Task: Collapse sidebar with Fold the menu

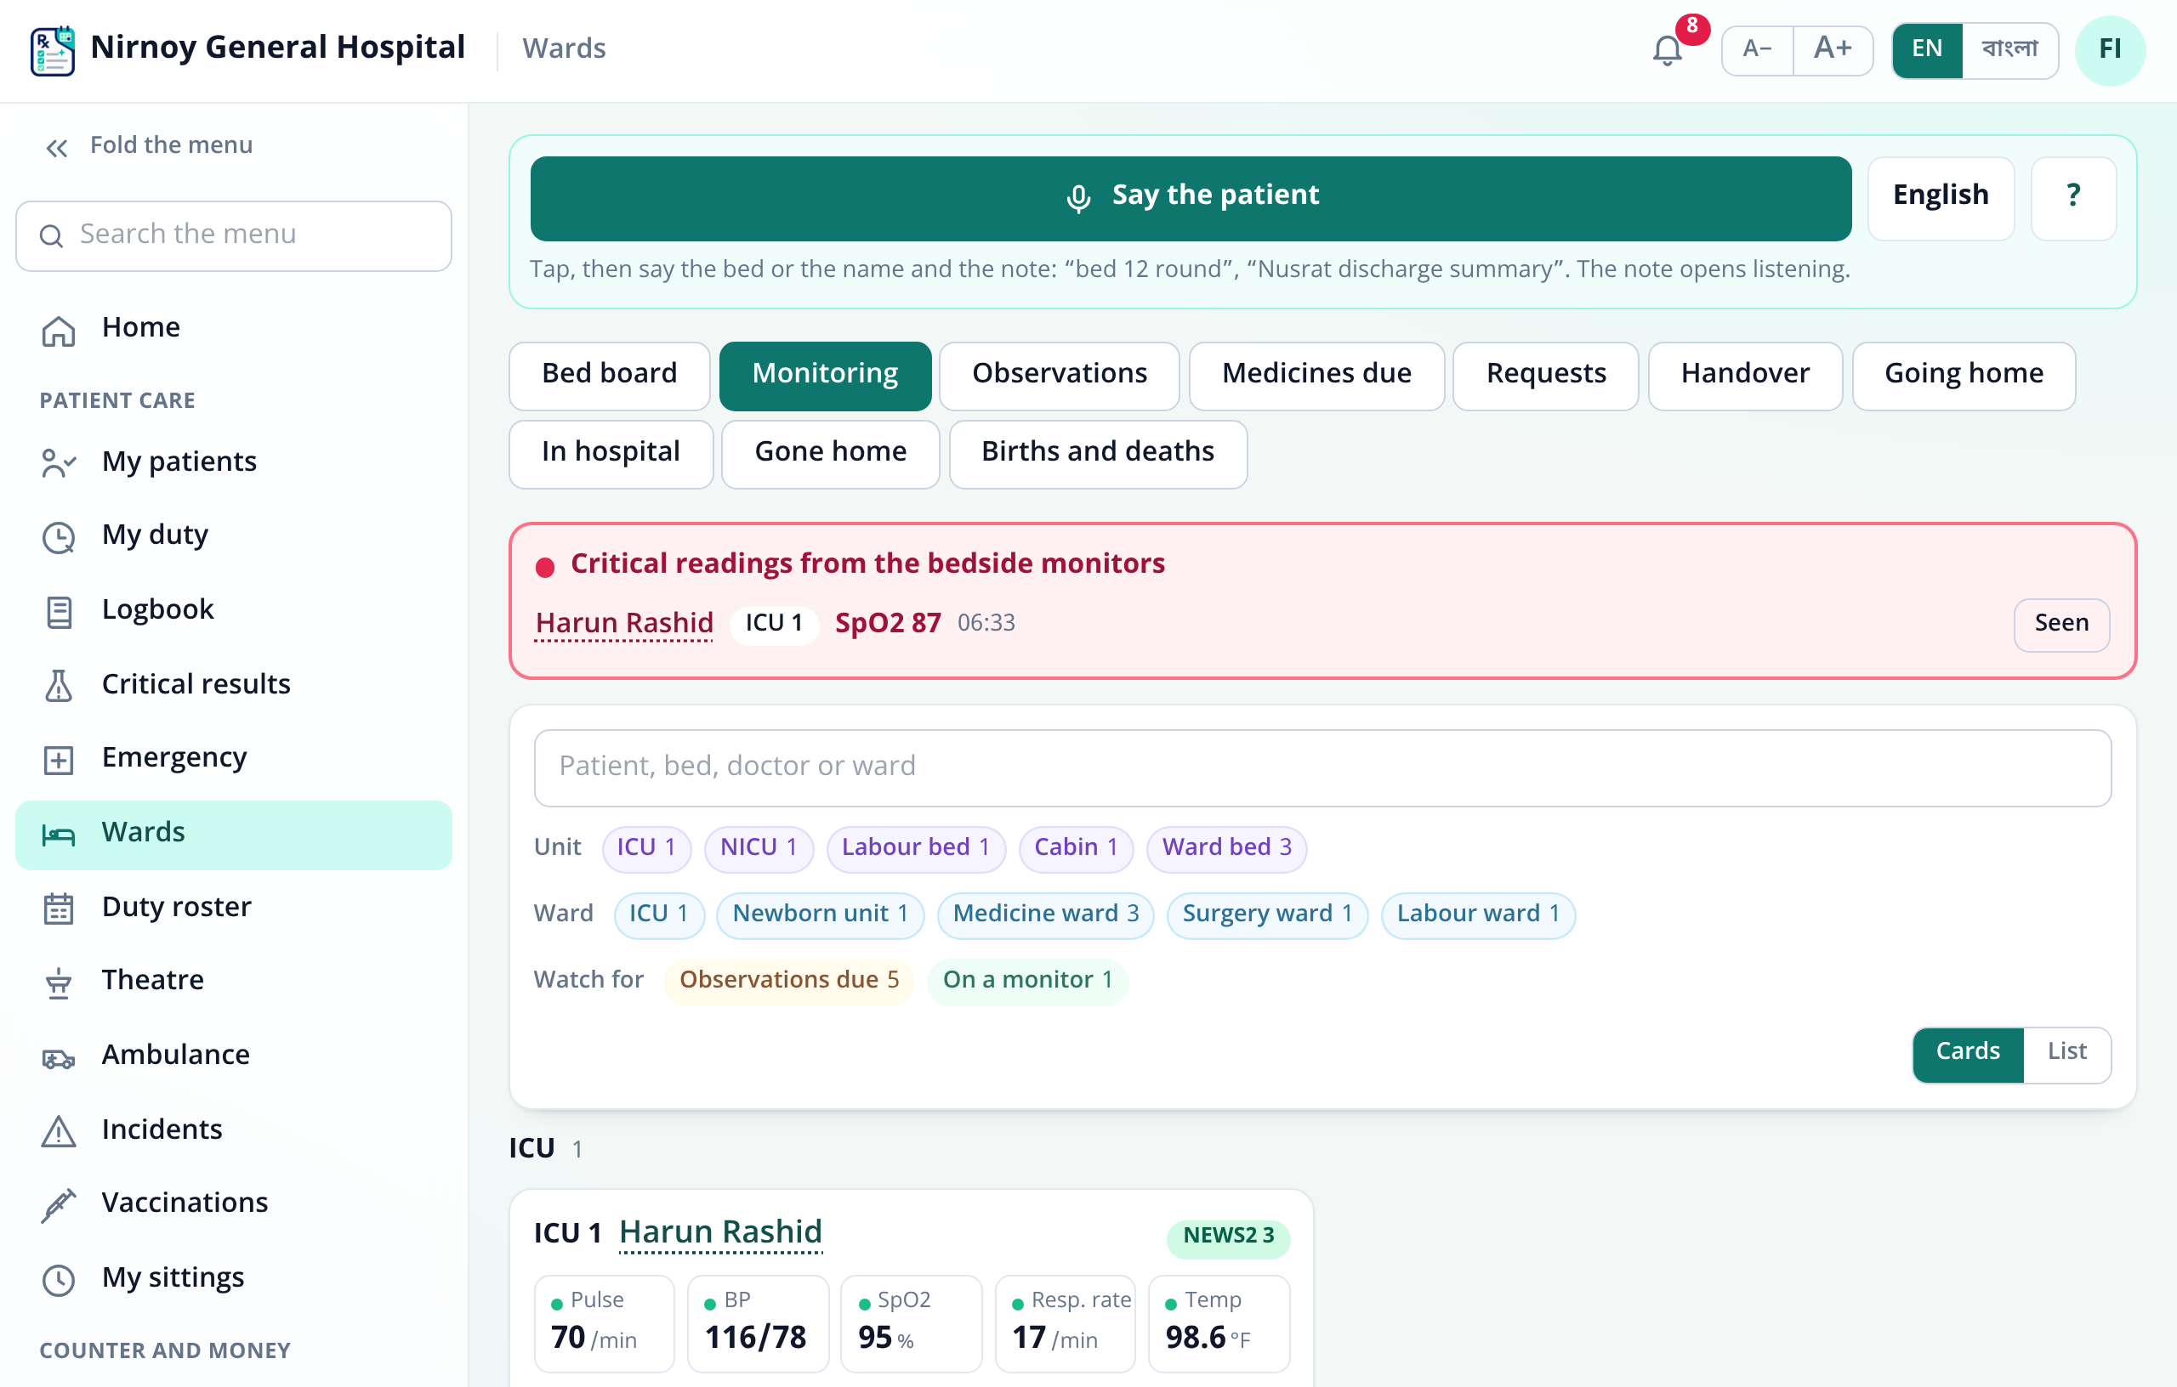Action: 149,145
